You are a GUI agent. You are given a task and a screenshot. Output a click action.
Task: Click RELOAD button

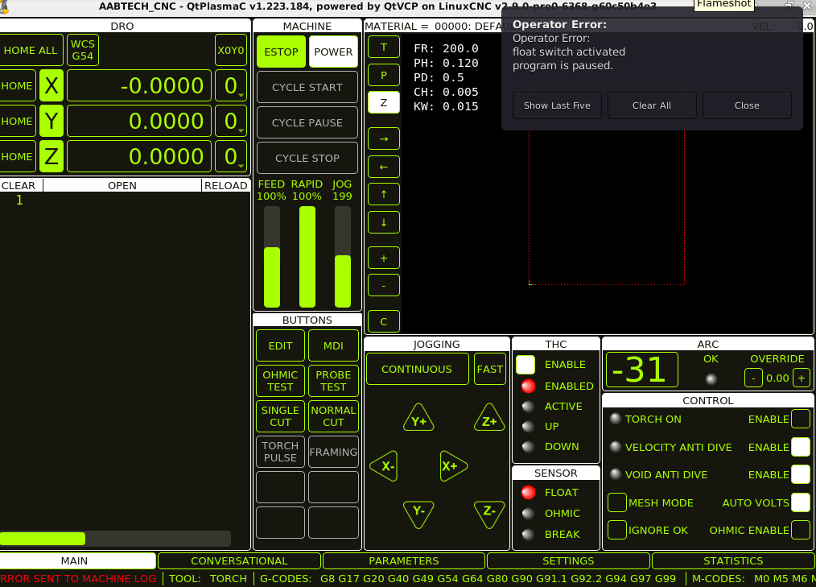(x=226, y=186)
